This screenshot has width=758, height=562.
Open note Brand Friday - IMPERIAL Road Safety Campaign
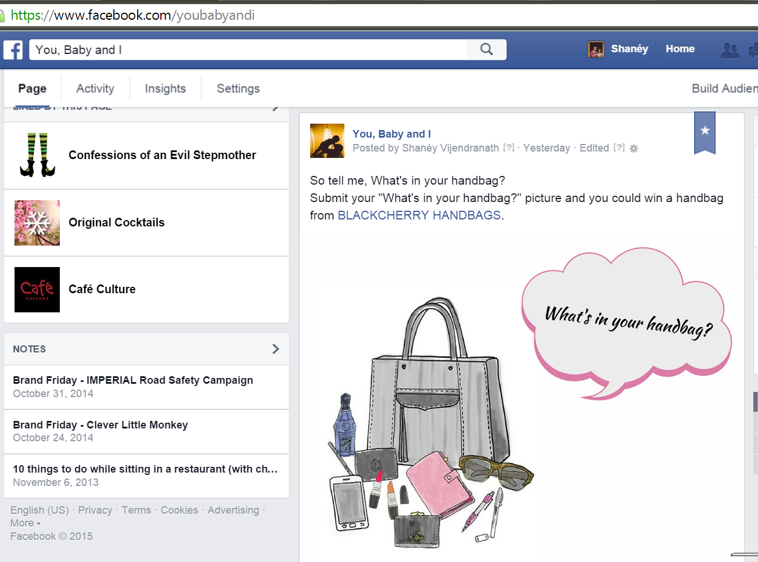pyautogui.click(x=133, y=380)
